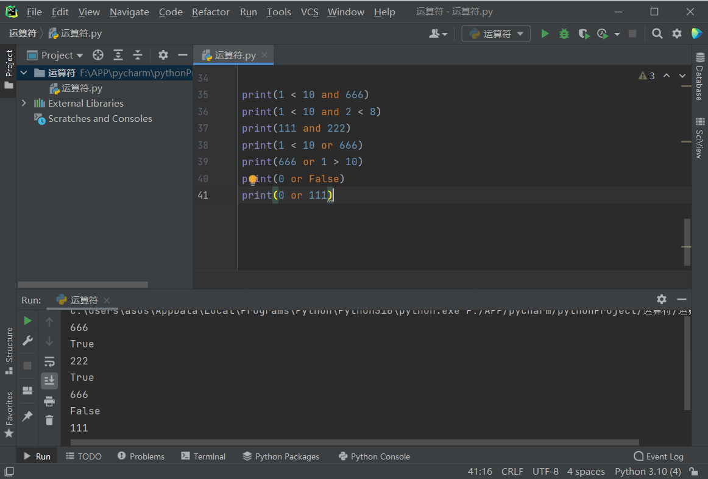Clear run output with trash icon

click(x=49, y=420)
